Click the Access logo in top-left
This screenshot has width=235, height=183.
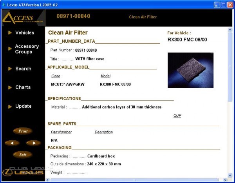(22, 18)
